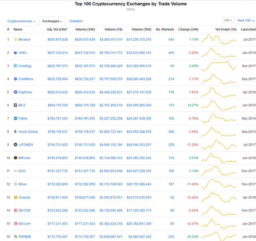Click LATOKEN 7d volume sparkline graph
The image size is (256, 241).
219,145
